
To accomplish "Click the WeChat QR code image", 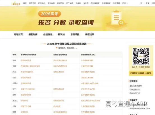I will click(x=141, y=56).
